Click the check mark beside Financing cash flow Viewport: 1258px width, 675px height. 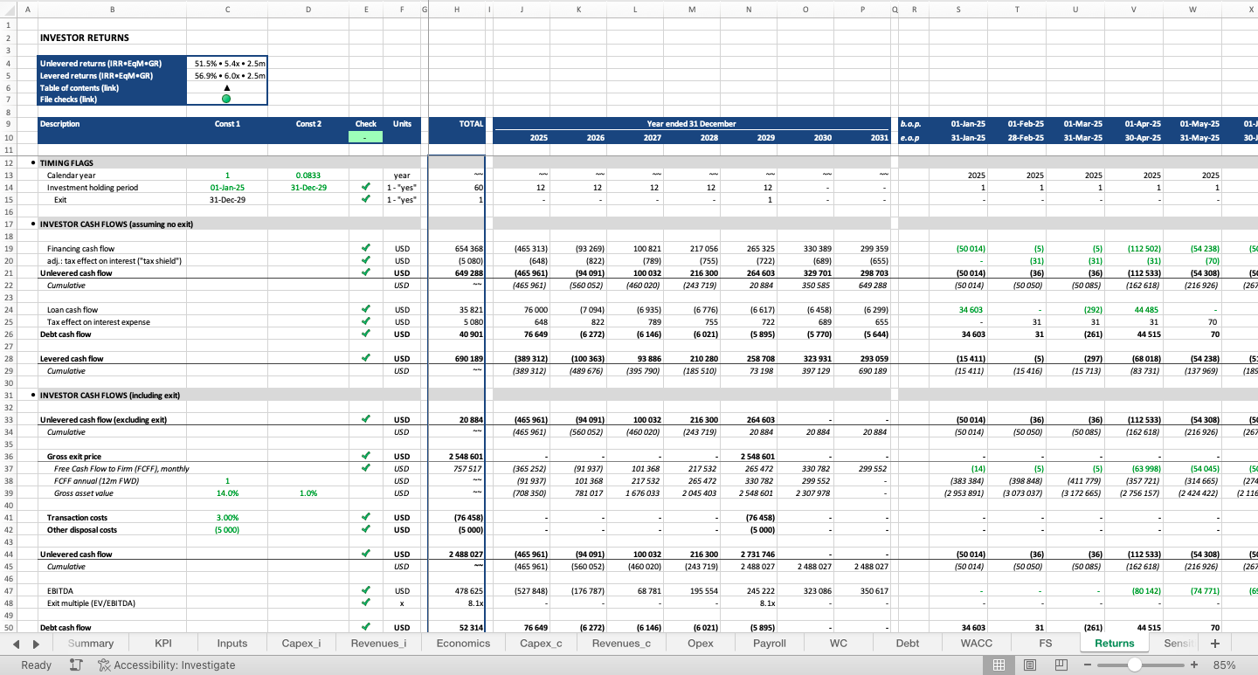[366, 248]
